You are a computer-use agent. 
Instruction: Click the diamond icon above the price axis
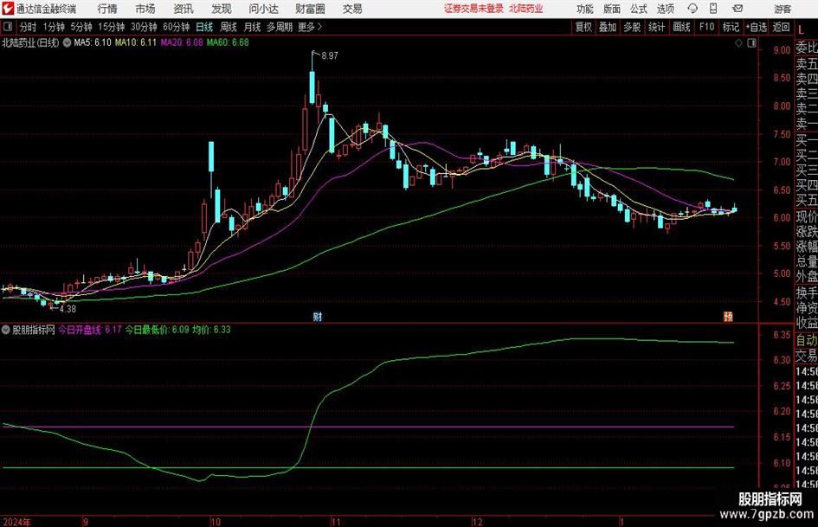click(x=738, y=43)
